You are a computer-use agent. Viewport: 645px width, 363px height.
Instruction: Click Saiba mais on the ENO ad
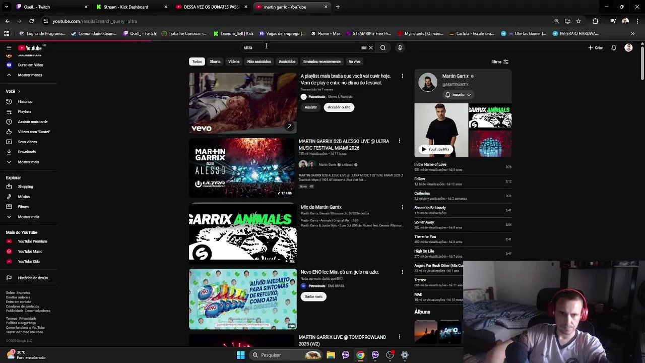click(x=313, y=296)
